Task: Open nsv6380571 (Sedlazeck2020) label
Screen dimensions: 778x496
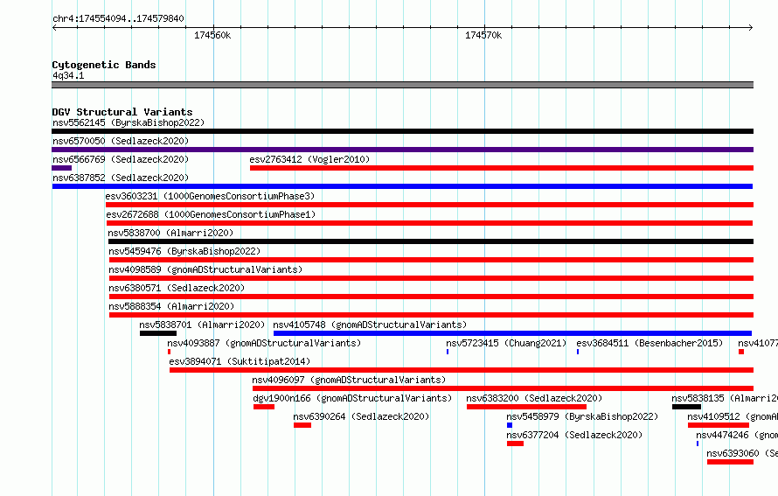Action: click(177, 288)
